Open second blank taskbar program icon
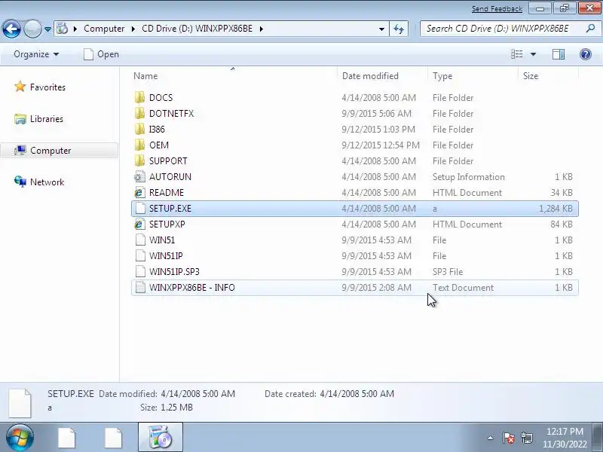603x452 pixels. tap(113, 438)
